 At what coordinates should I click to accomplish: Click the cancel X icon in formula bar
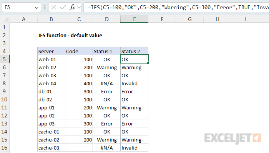[x=54, y=7]
